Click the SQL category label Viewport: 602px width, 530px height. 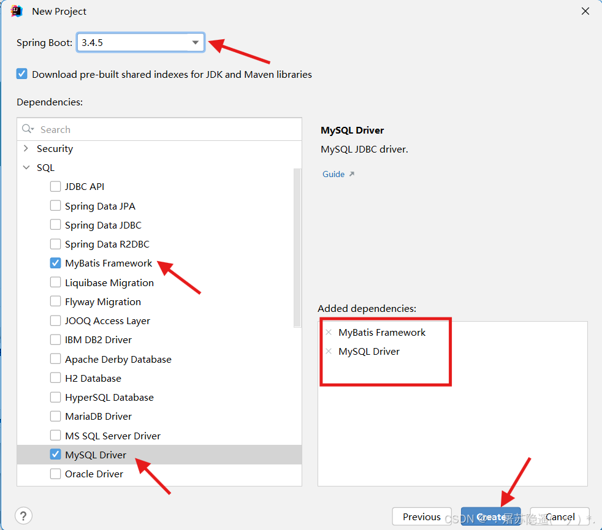click(46, 168)
